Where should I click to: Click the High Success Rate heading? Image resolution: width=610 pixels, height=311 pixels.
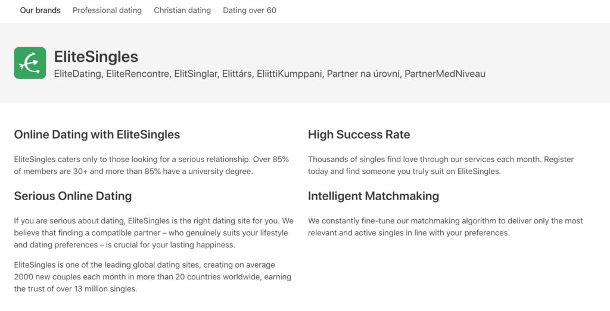[x=359, y=135]
